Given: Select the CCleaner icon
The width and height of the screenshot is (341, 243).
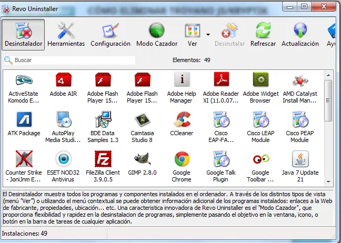Looking at the screenshot, I should 182,119.
